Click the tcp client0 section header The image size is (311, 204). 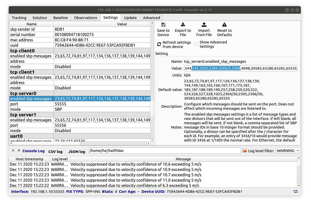pyautogui.click(x=80, y=51)
